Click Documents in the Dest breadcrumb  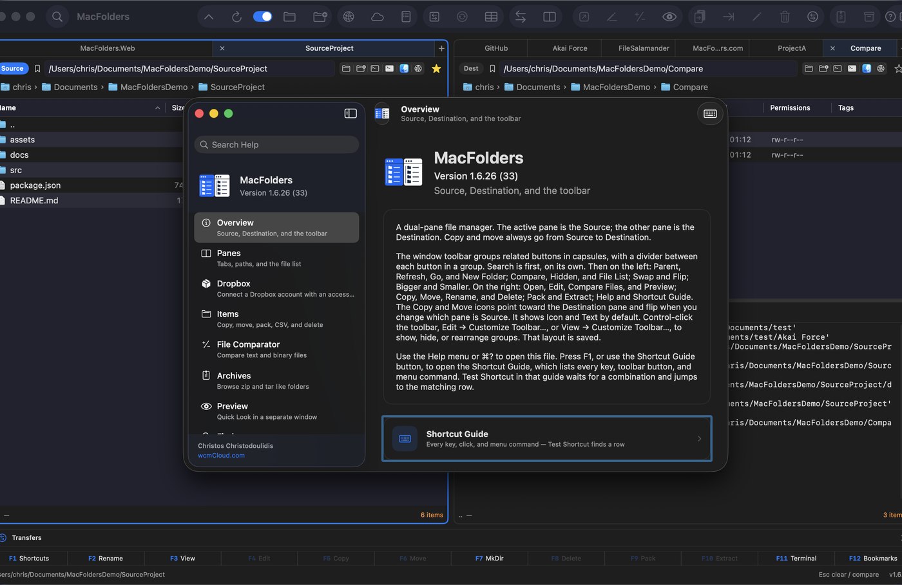coord(538,87)
